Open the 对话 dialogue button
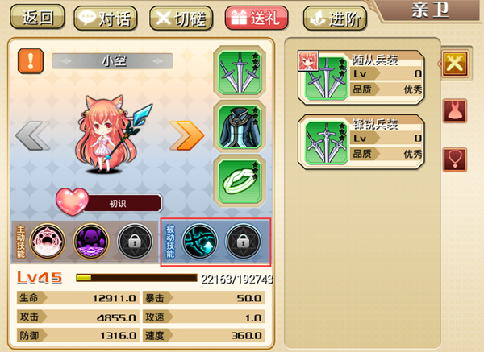The image size is (484, 352). tap(105, 19)
